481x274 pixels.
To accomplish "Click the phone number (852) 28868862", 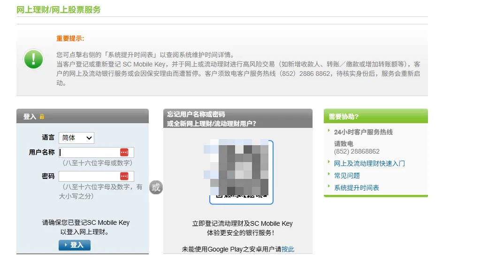I will pos(357,151).
